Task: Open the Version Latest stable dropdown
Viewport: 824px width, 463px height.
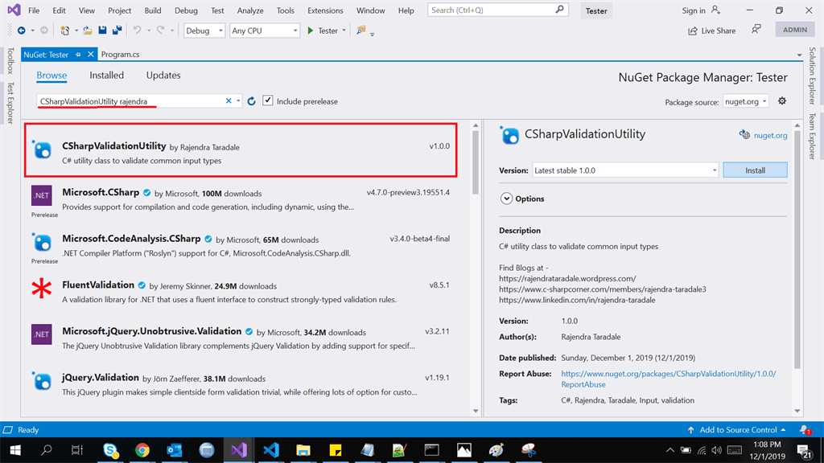Action: click(x=625, y=170)
